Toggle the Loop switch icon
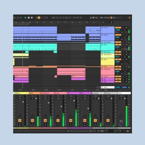The height and width of the screenshot is (145, 145). coord(66,18)
